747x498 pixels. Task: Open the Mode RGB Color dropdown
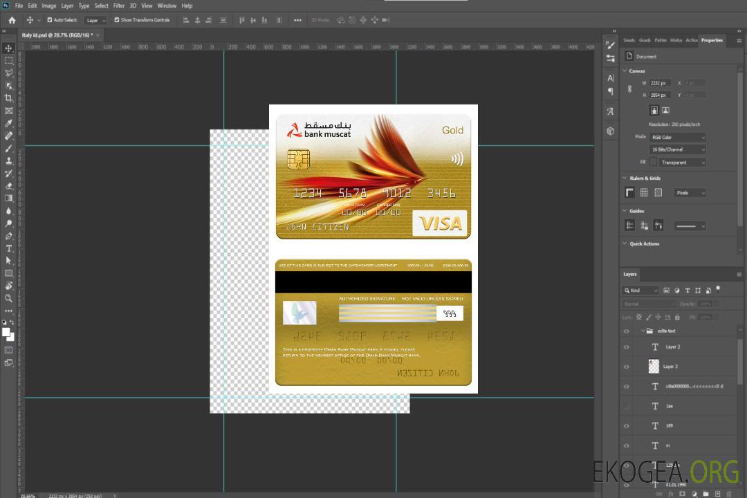pos(677,137)
